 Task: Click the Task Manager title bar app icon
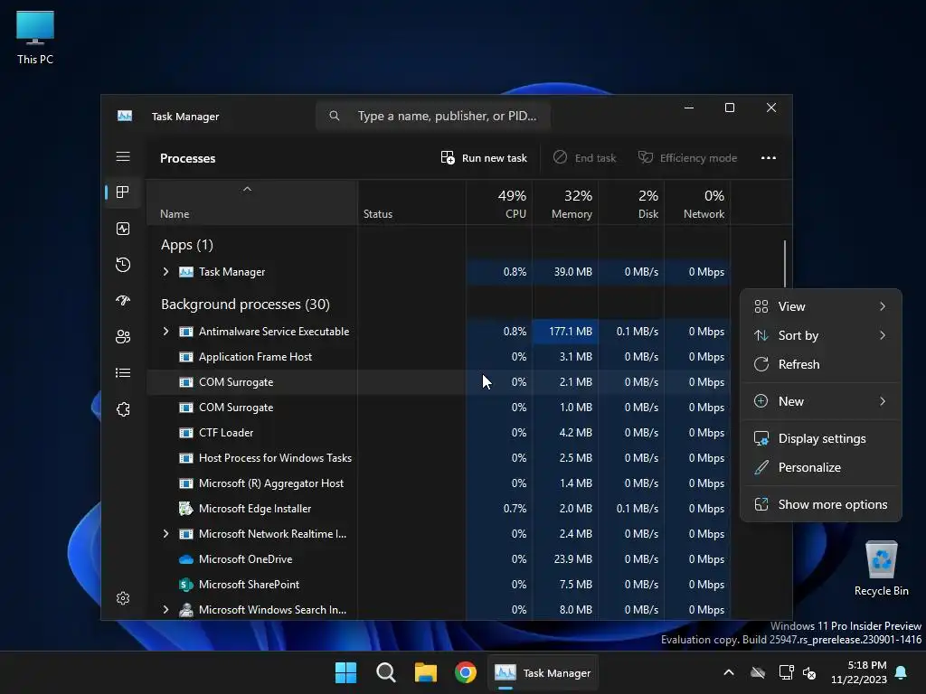[125, 116]
